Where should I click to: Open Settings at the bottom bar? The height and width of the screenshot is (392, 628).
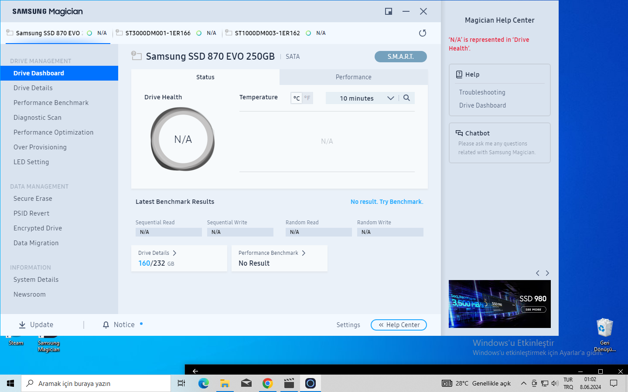click(x=348, y=325)
